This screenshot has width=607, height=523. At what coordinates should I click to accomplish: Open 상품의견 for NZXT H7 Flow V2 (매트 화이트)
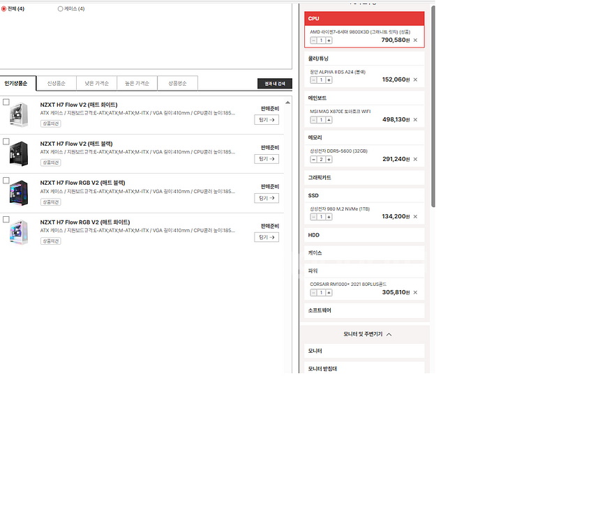51,124
